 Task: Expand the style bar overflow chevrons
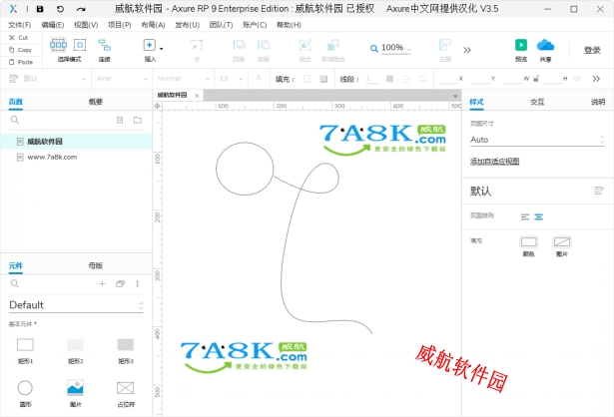(596, 79)
